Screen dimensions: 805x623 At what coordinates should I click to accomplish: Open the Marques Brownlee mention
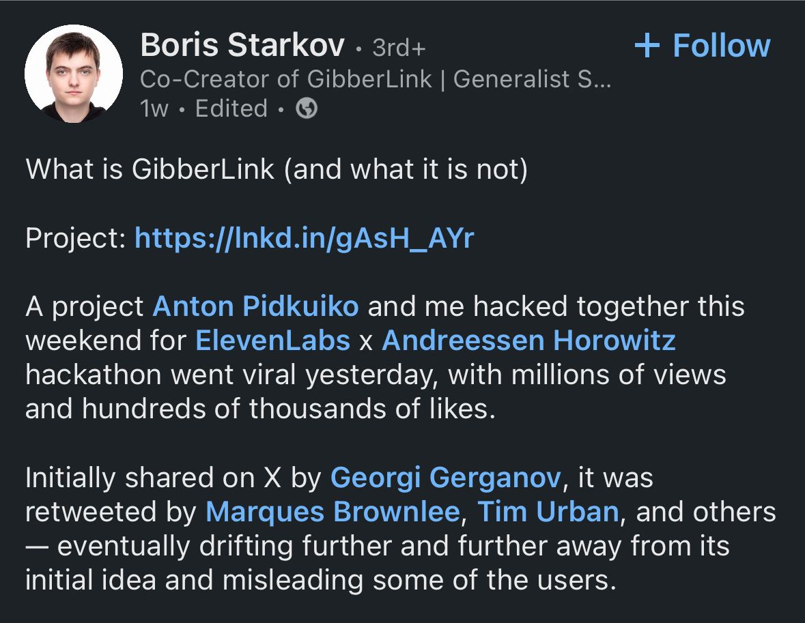333,512
